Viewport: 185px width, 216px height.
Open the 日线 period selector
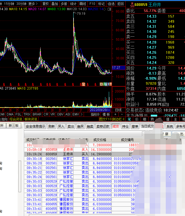(118, 110)
